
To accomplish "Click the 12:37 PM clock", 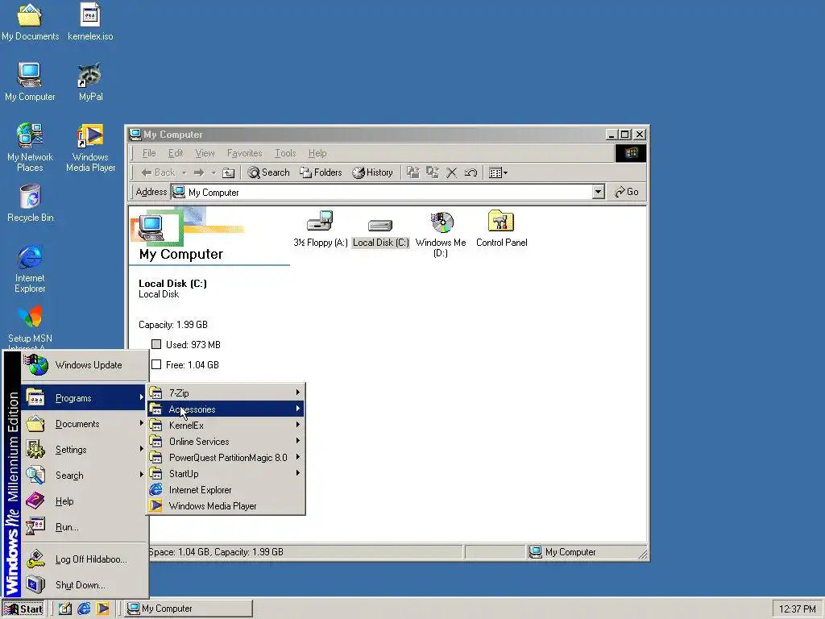I will (797, 609).
